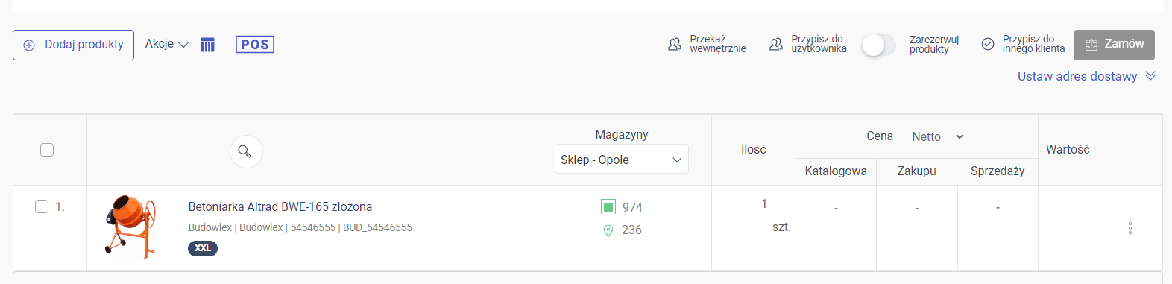Click the magnifier search icon in table header

(x=245, y=151)
